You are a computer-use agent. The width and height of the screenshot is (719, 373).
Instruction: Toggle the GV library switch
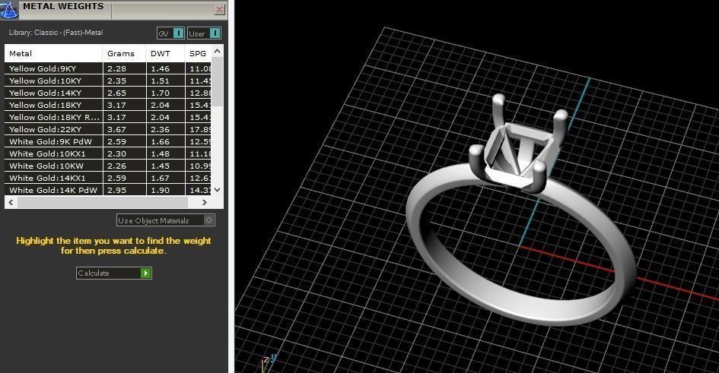pos(170,33)
